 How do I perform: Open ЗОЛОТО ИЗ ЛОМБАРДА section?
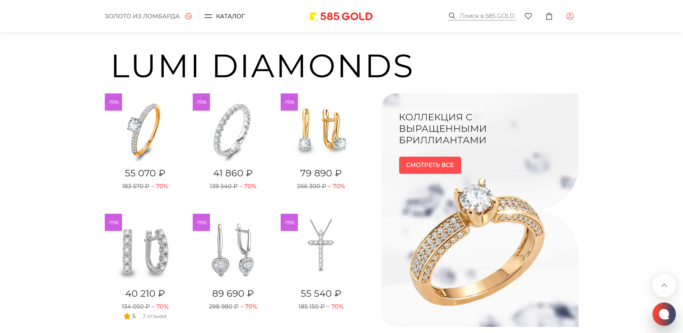(142, 16)
